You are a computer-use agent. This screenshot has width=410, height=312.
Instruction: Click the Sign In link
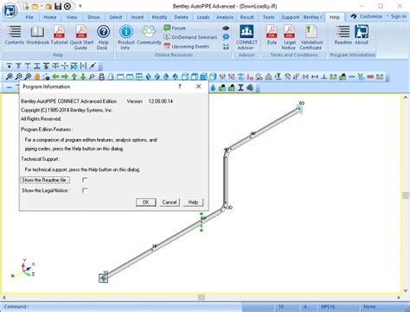(x=399, y=16)
